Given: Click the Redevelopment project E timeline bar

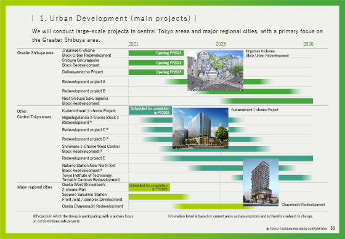Looking at the screenshot, I should pos(237,158).
